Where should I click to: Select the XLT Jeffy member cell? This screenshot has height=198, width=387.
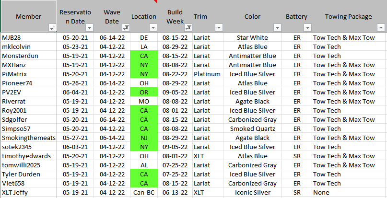28,192
